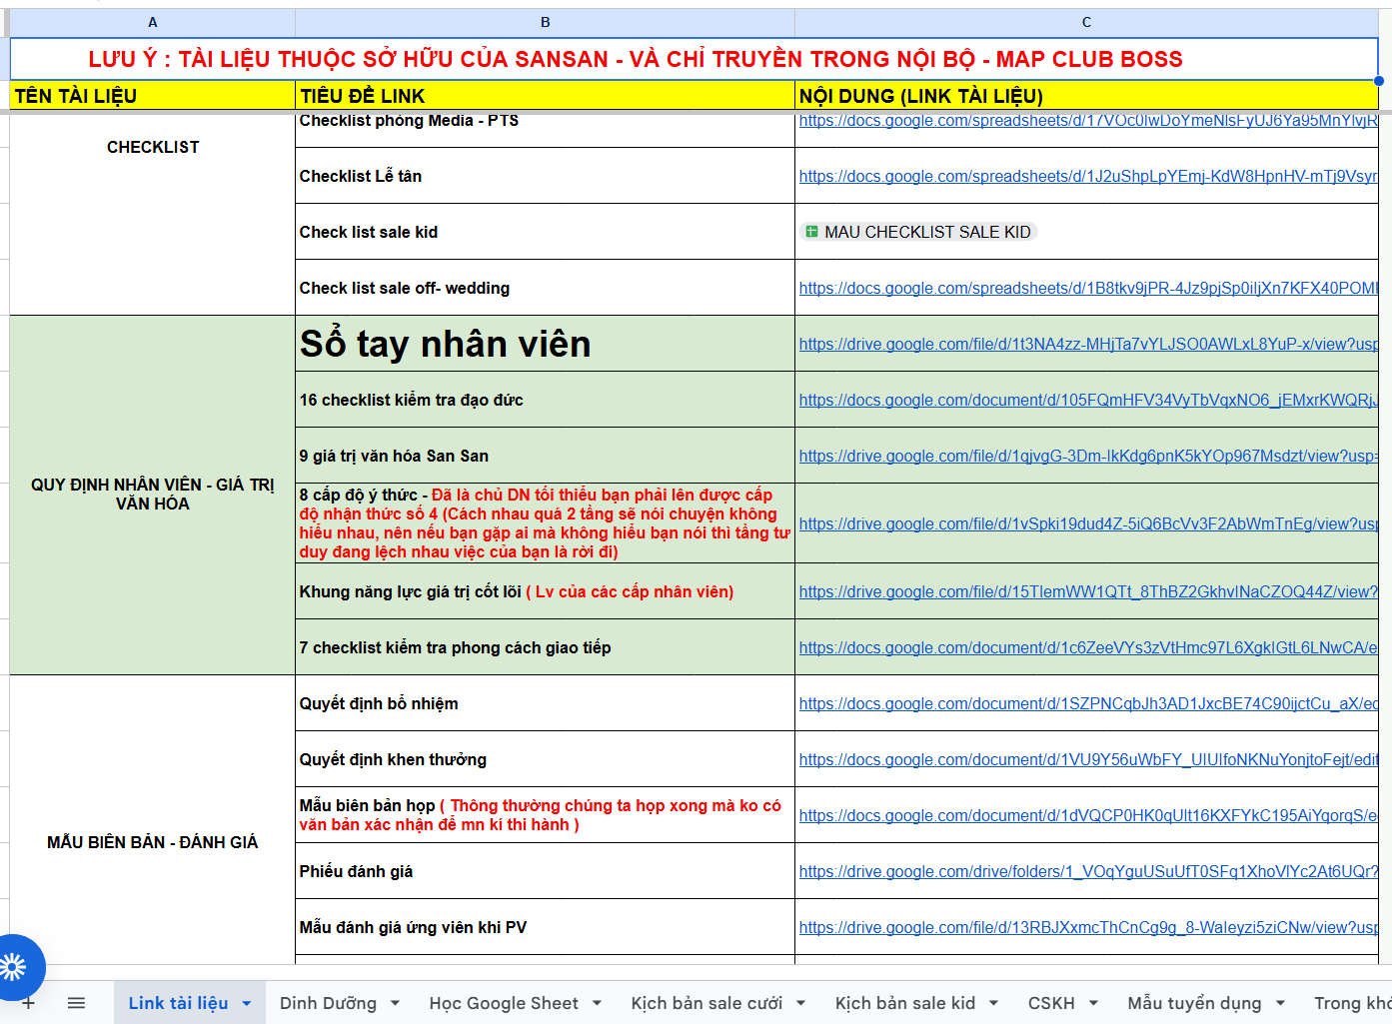Viewport: 1392px width, 1024px height.
Task: Open the Sổ tay nhân viên drive link
Action: point(1088,344)
